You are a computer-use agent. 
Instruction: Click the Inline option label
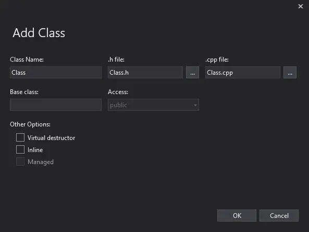35,150
